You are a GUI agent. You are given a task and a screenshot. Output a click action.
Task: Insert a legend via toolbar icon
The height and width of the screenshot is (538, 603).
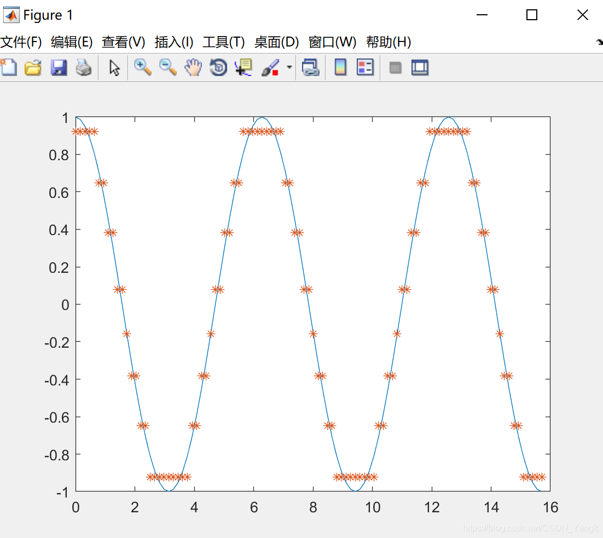click(366, 68)
